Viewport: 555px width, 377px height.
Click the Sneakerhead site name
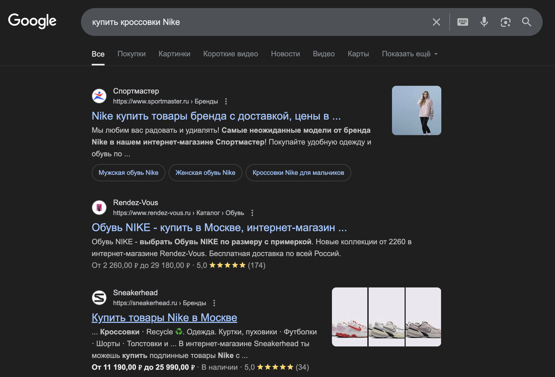(x=135, y=293)
